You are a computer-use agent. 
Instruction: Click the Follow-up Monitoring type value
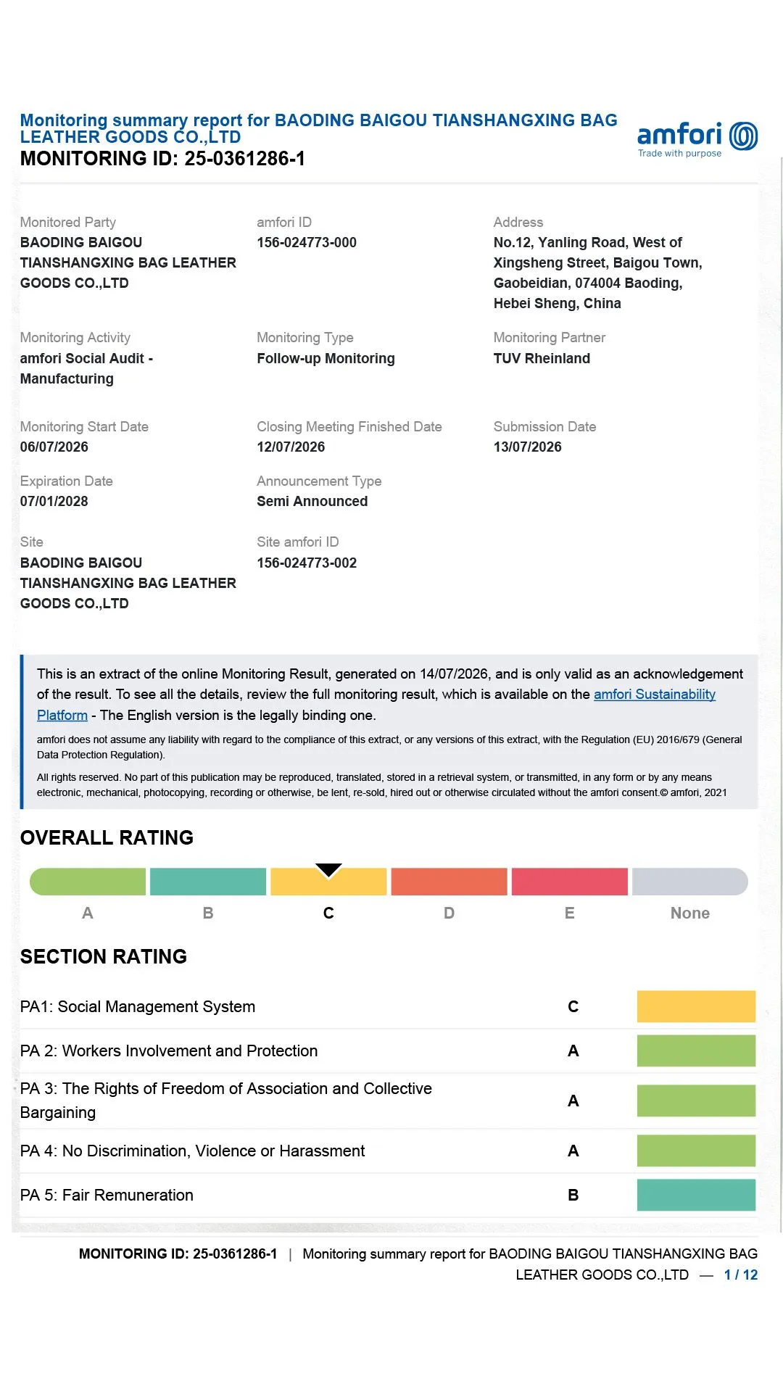326,358
